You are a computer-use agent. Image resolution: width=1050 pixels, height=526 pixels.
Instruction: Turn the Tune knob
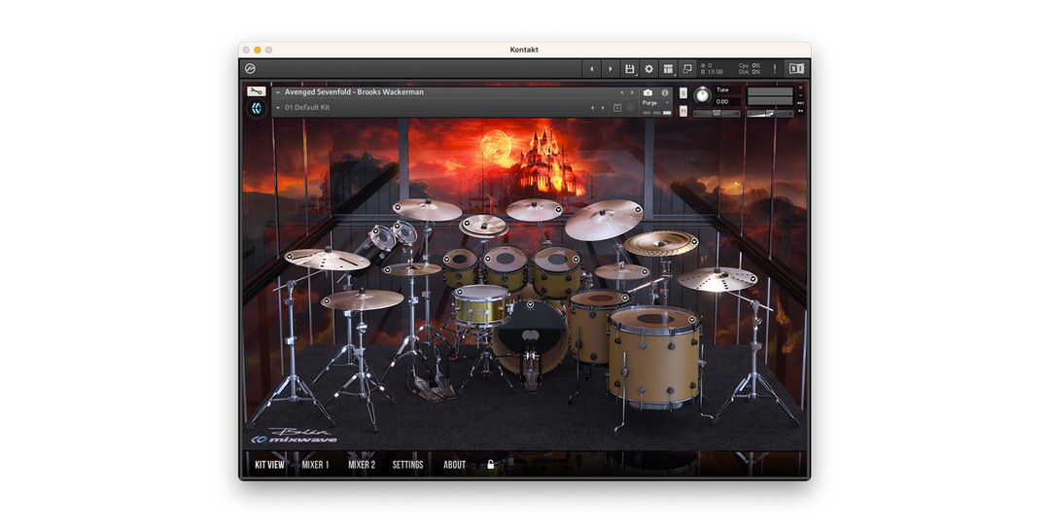tap(702, 95)
